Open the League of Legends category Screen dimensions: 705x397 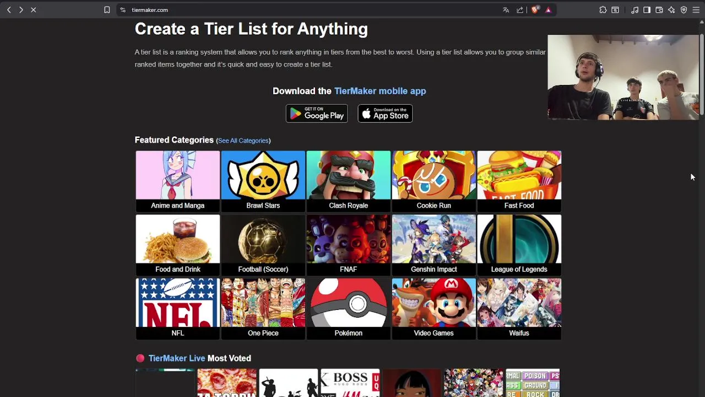pos(519,245)
